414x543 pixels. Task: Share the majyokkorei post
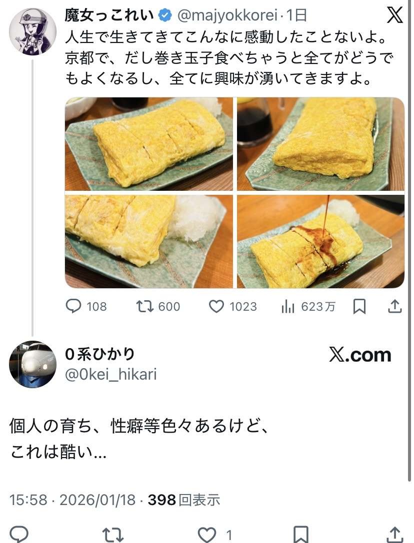pos(394,306)
